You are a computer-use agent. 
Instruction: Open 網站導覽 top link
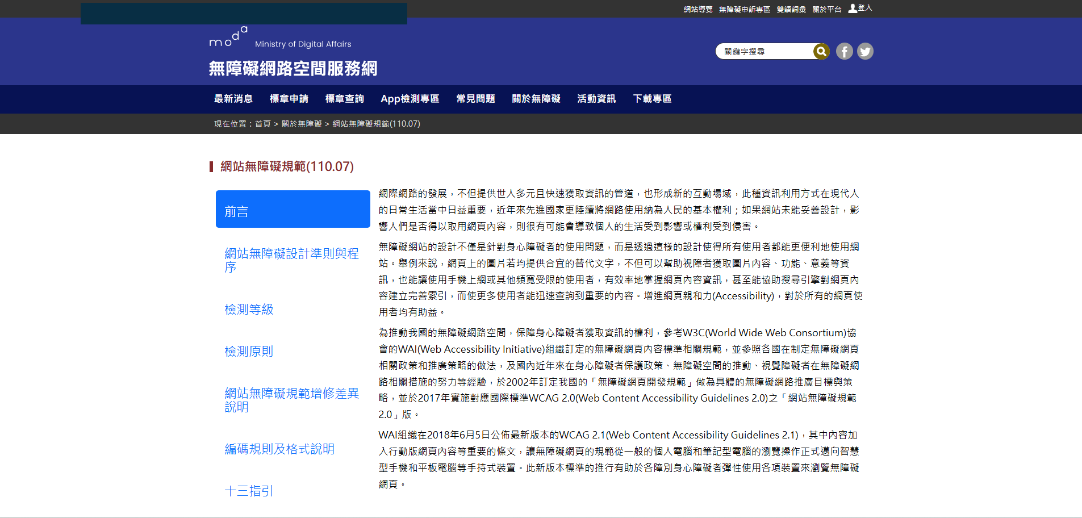[x=698, y=9]
